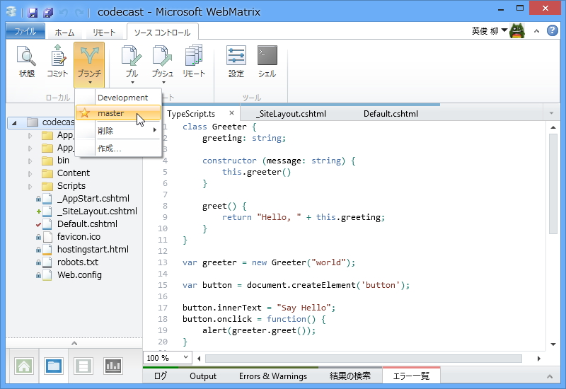Switch to _SiteLayout.cshtml editor tab
Viewport: 566px width, 389px height.
pos(291,114)
